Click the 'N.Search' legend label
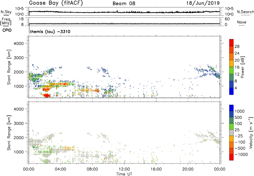254x176 pixels. click(x=245, y=12)
